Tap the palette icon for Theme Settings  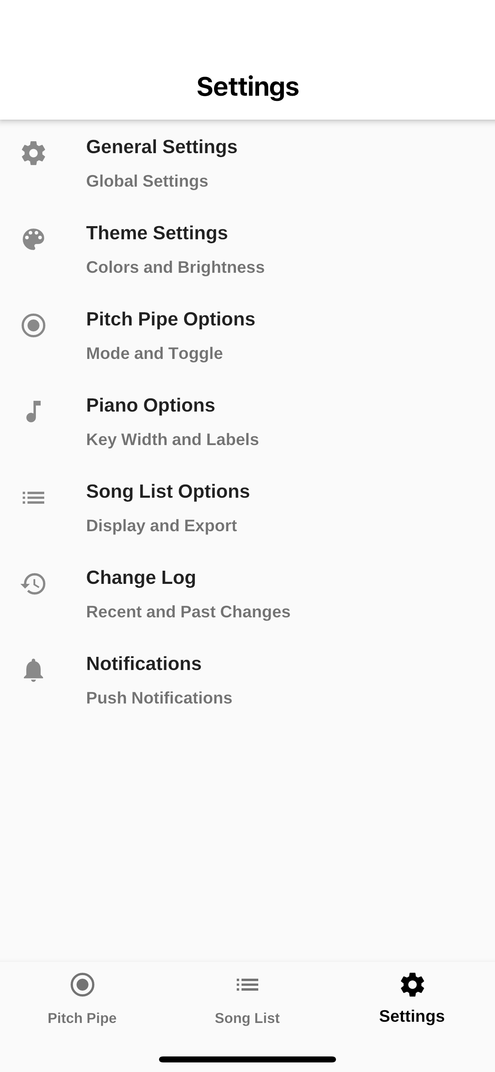(x=33, y=239)
